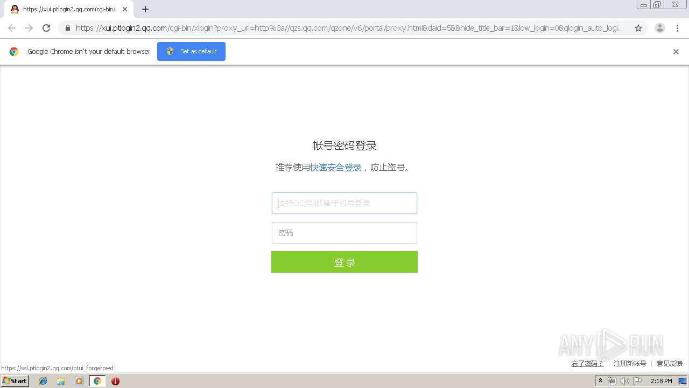Click the 2:18 PM clock
This screenshot has height=388, width=689.
tap(661, 381)
